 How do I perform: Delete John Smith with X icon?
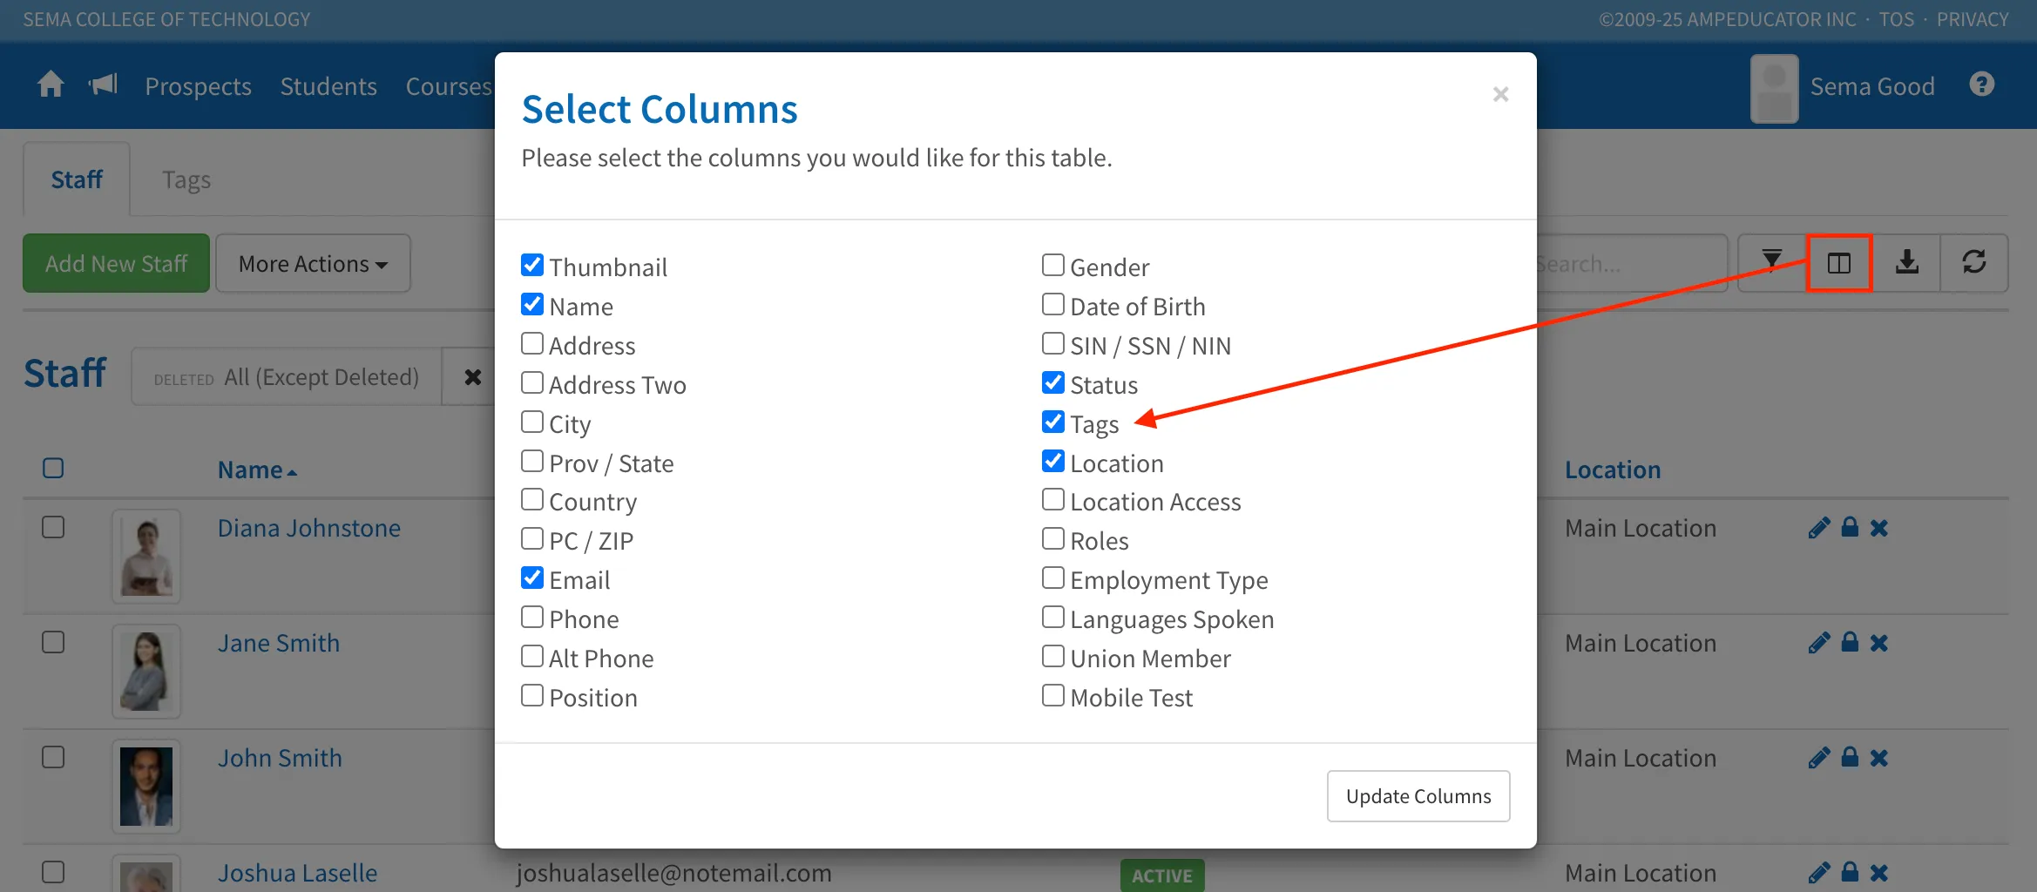pyautogui.click(x=1878, y=758)
